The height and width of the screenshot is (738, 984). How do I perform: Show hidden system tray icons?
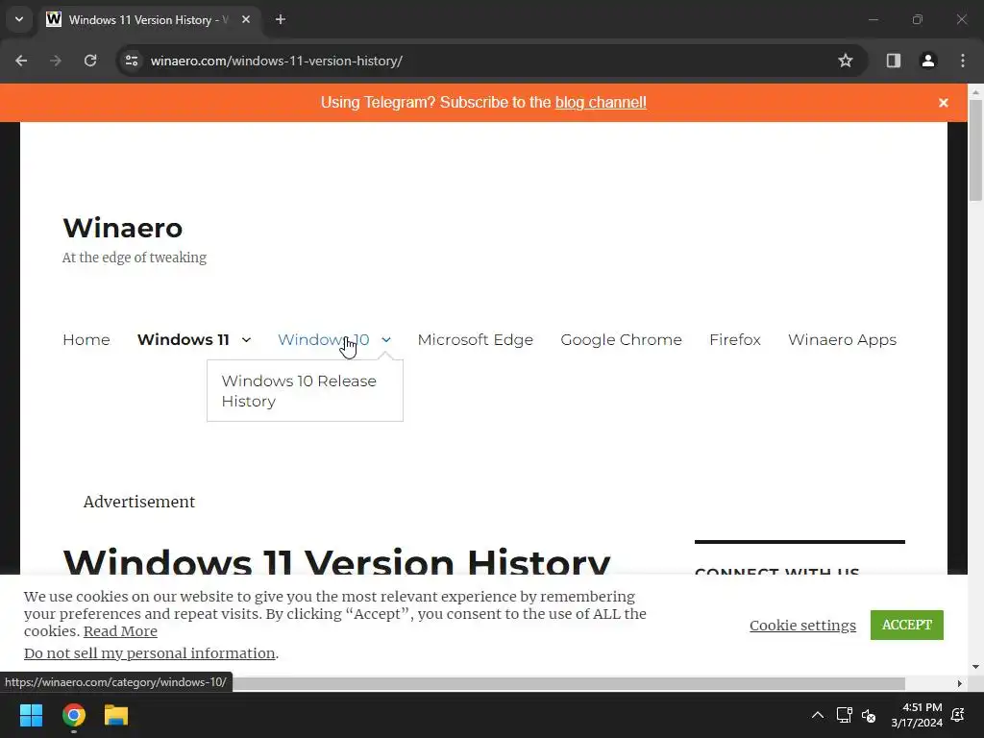[818, 715]
